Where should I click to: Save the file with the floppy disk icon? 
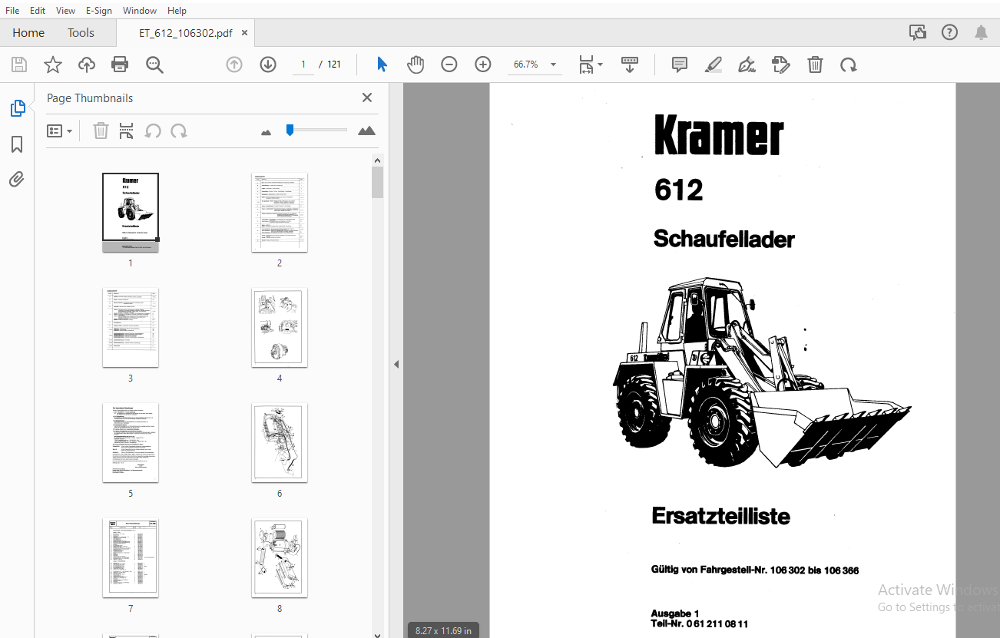point(18,64)
